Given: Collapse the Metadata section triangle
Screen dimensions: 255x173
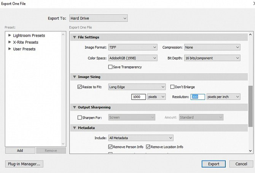Looking at the screenshot, I should 74,128.
